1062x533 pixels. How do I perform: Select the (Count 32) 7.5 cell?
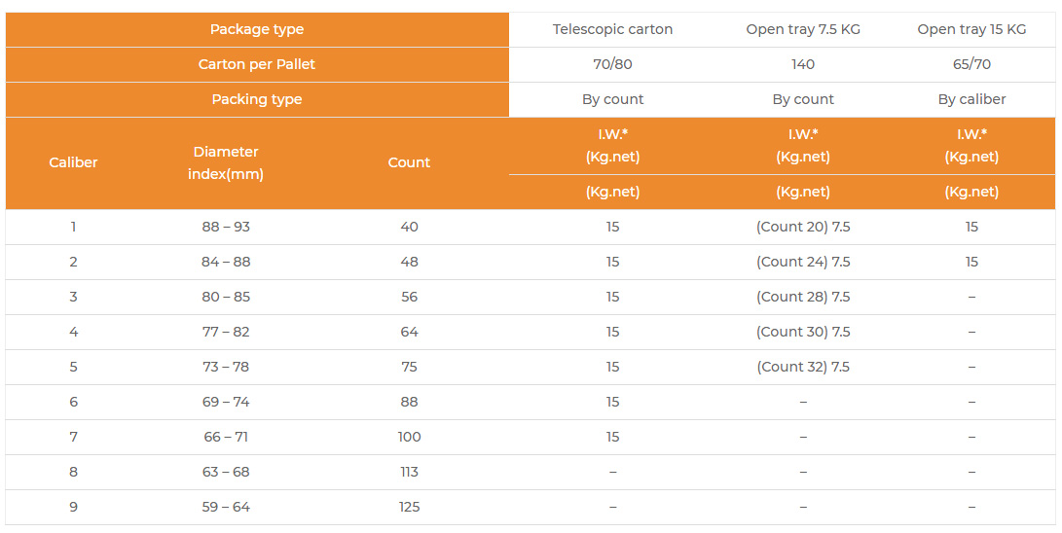tap(803, 367)
